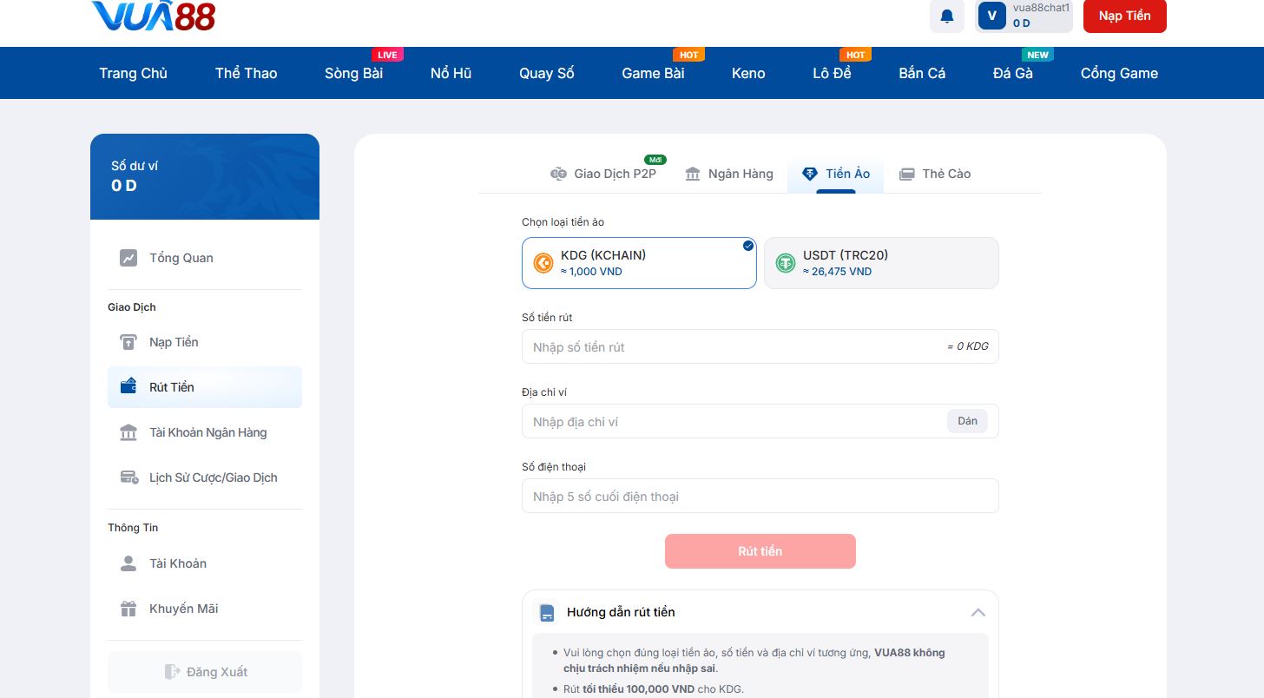
Task: Open the Sòng Bài menu
Action: [353, 73]
